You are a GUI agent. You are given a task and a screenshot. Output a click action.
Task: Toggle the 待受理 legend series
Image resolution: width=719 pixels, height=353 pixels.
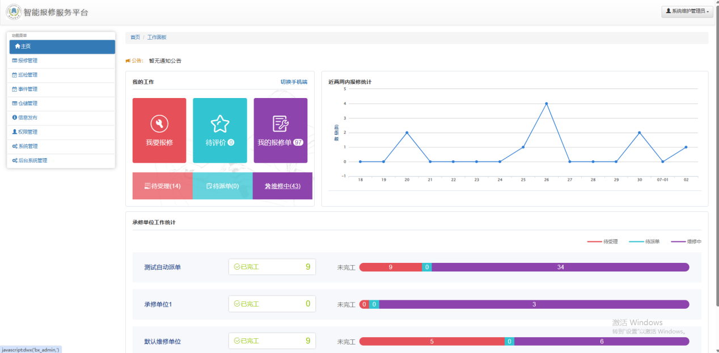(x=602, y=241)
